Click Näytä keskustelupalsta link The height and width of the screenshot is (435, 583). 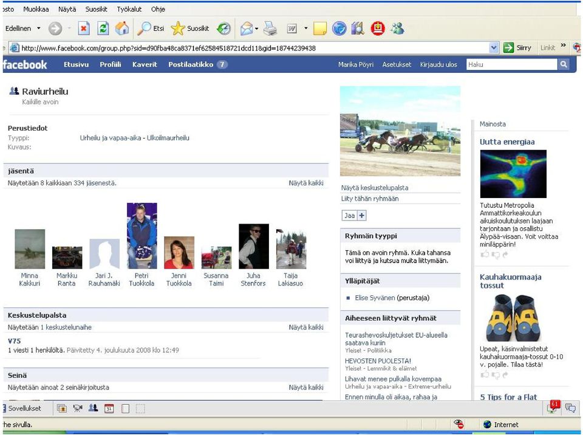375,188
